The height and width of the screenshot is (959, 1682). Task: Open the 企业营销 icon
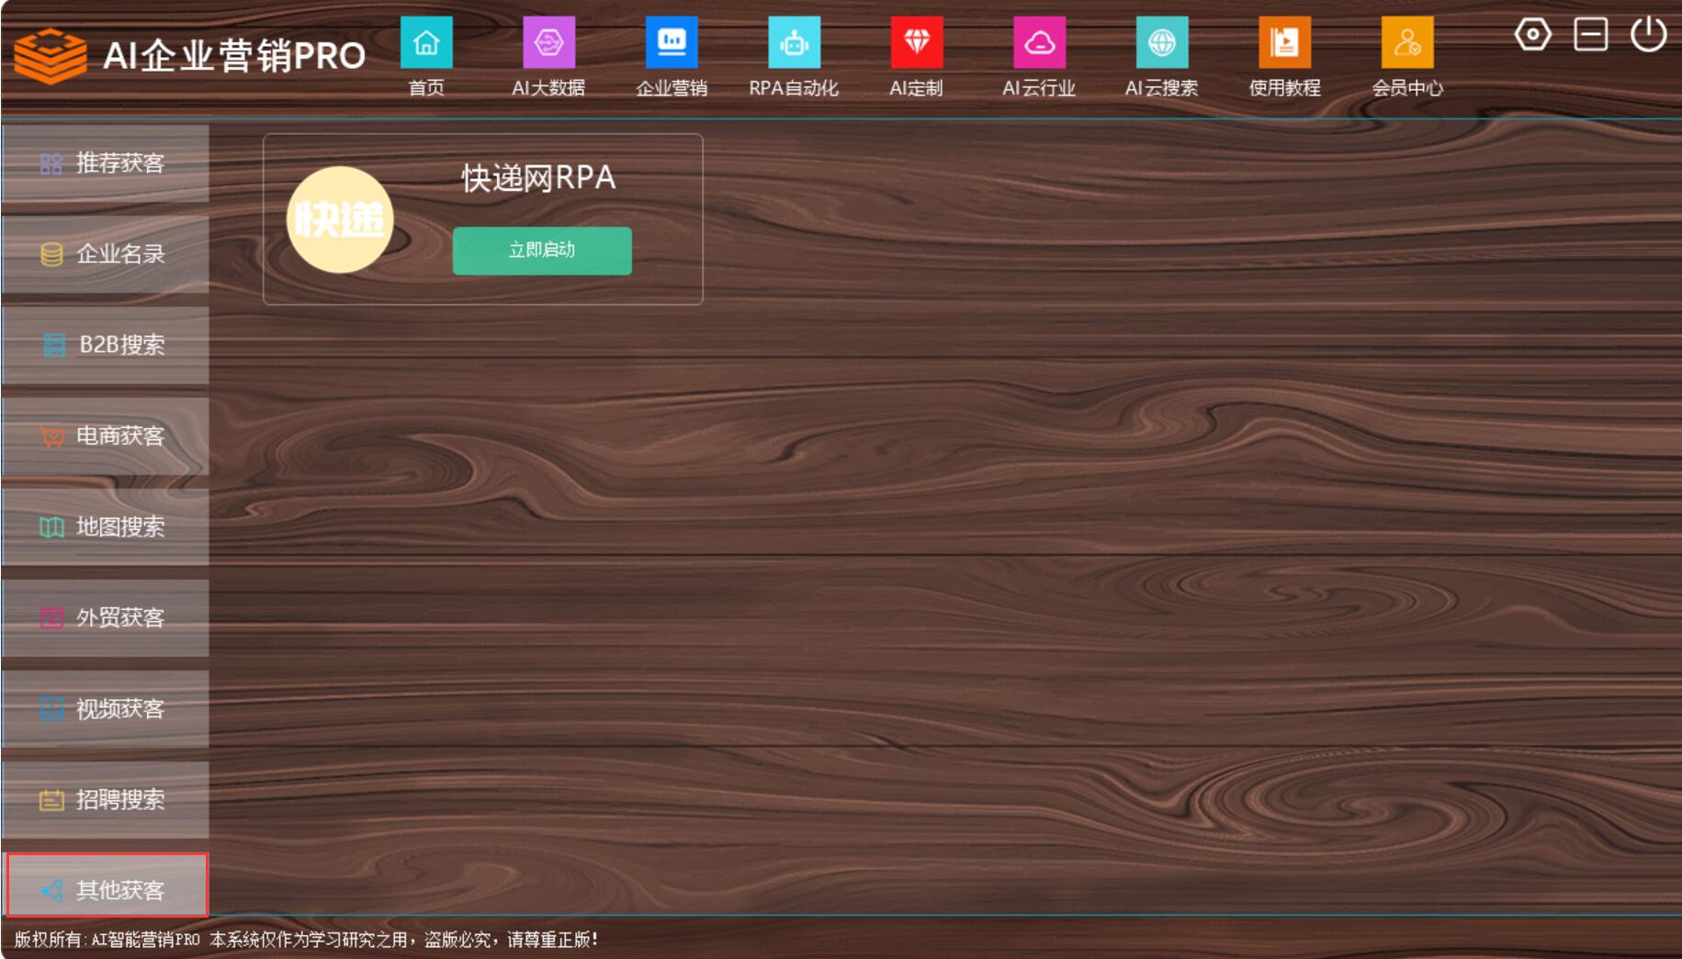click(x=672, y=43)
